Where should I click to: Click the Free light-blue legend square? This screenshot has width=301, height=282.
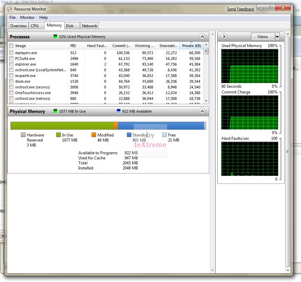(164, 135)
